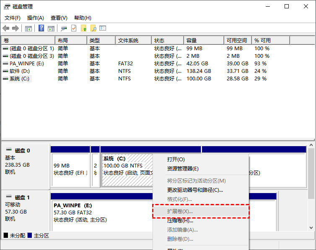Open the 文件(F) menu
Viewport: 316px width, 250px height.
point(13,18)
